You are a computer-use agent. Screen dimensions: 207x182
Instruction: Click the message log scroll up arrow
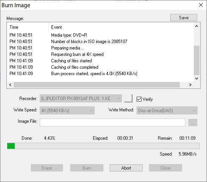[x=196, y=26]
